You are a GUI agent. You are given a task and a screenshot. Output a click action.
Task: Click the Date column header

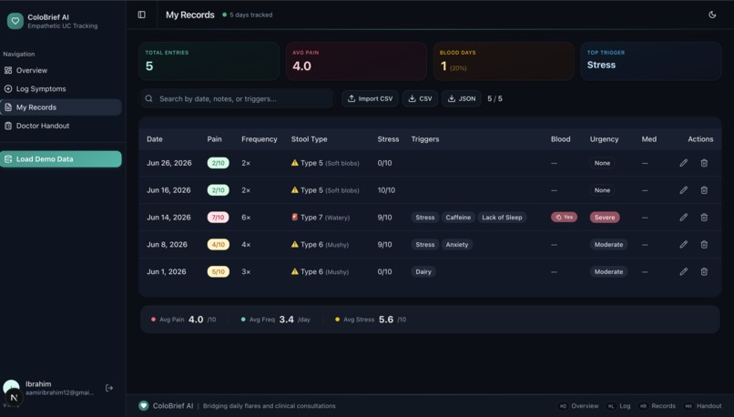pyautogui.click(x=155, y=139)
